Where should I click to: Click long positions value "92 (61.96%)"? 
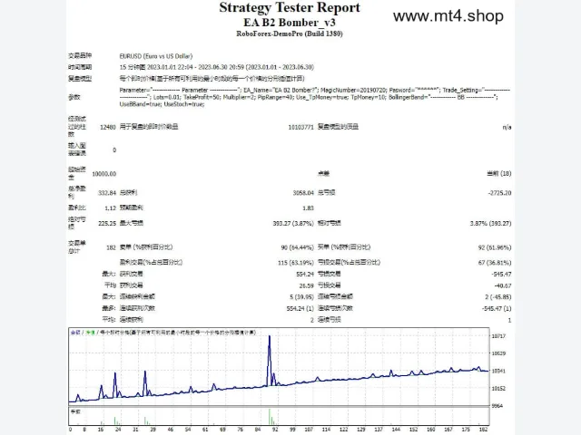(x=495, y=247)
